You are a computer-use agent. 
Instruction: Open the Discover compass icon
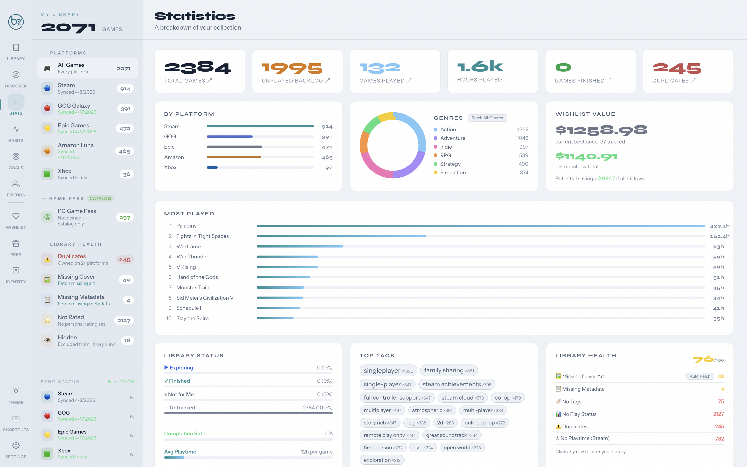click(x=16, y=75)
